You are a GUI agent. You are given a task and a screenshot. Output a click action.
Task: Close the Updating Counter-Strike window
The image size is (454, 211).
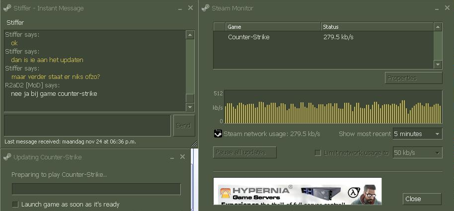pyautogui.click(x=182, y=157)
